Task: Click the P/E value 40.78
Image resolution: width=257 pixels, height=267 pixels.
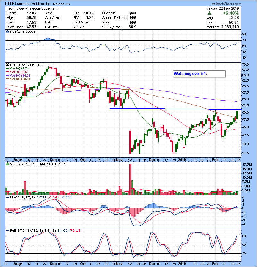Action: point(89,13)
